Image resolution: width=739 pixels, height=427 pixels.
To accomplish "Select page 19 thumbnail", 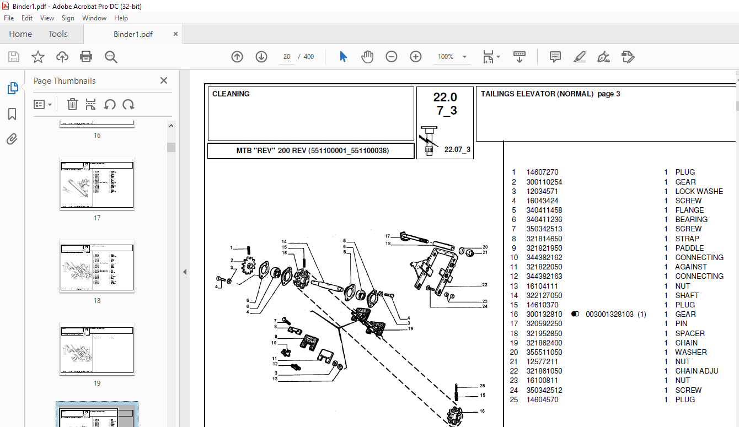I will (x=97, y=349).
